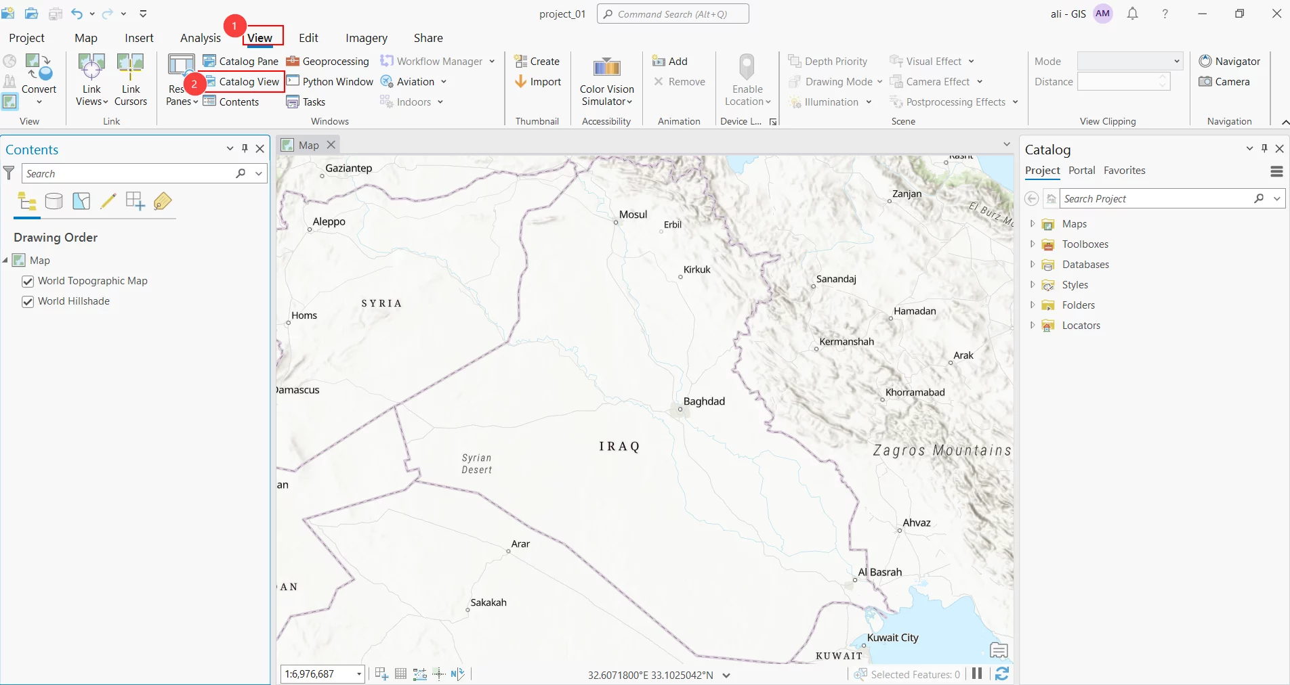Select List By Data Source icon

54,201
